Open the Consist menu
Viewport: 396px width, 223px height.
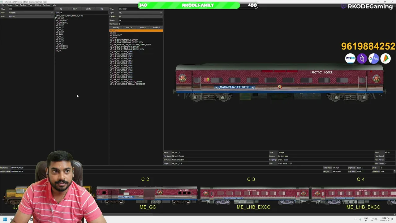tap(10, 5)
